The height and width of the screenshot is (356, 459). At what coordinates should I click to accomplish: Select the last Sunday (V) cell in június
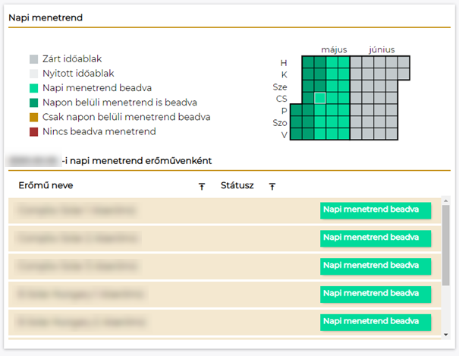click(x=391, y=135)
